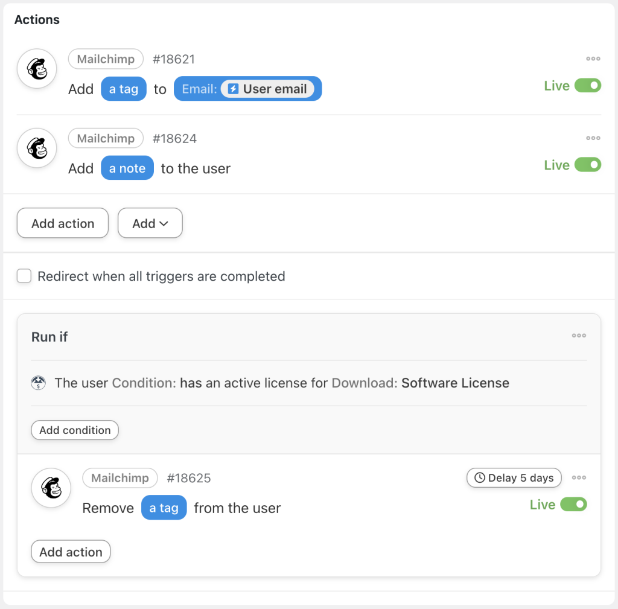This screenshot has height=609, width=618.
Task: Click the Delay 5 days pill
Action: pyautogui.click(x=514, y=477)
